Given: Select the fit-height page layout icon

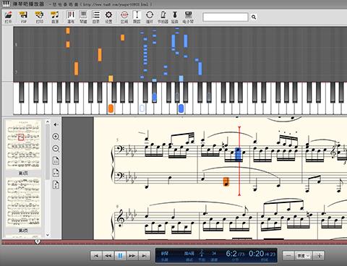Looking at the screenshot, I should click(x=56, y=185).
